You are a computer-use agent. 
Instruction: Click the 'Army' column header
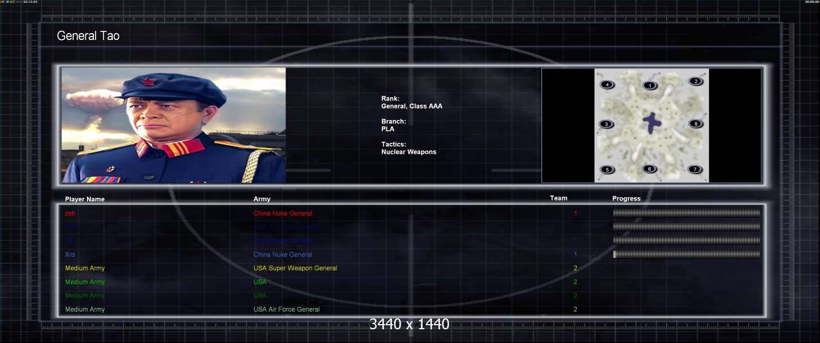262,199
